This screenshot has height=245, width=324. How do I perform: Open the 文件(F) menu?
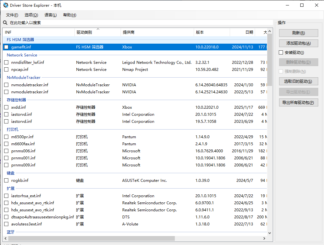click(12, 15)
